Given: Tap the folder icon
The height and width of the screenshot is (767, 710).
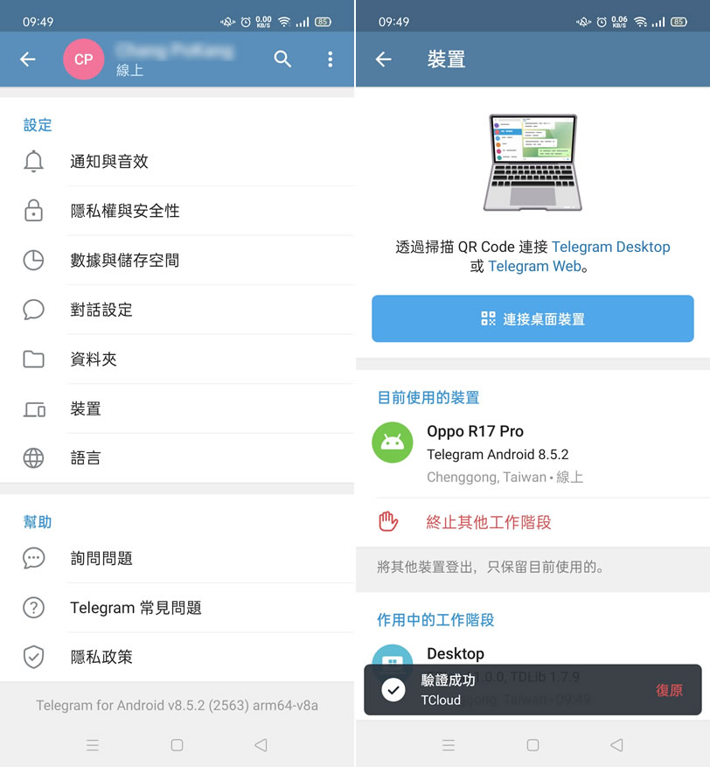Looking at the screenshot, I should tap(34, 359).
